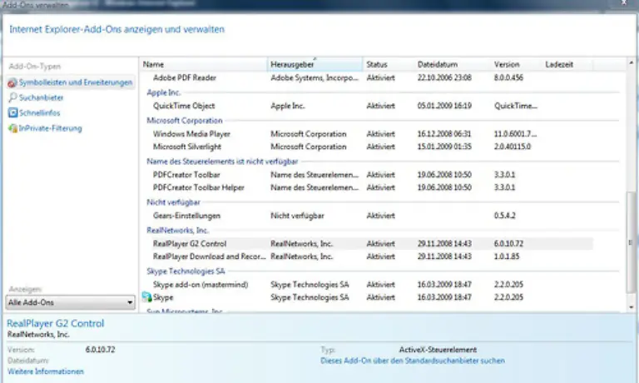The width and height of the screenshot is (639, 383).
Task: Close the Add-Ons verwalten window
Action: [624, 3]
